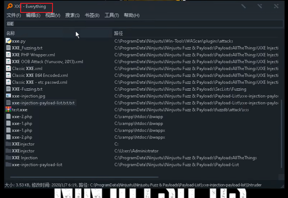Close the Everything window
The width and height of the screenshot is (288, 198).
276,6
